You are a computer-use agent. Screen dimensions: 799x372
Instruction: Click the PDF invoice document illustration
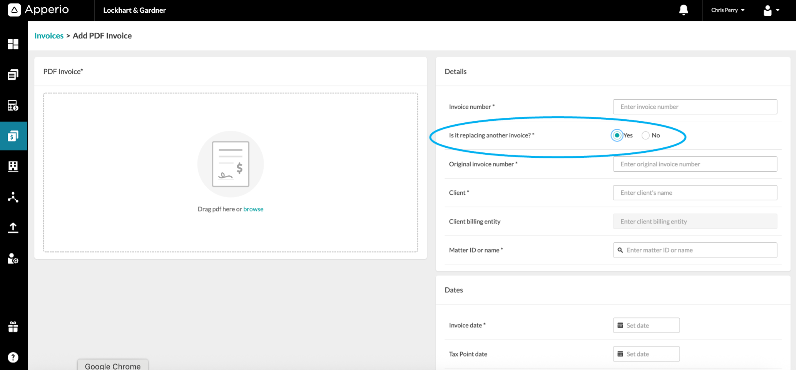pos(231,164)
